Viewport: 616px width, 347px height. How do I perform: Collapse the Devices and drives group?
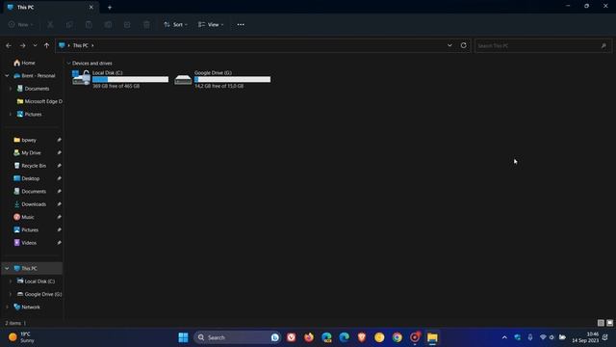[68, 64]
